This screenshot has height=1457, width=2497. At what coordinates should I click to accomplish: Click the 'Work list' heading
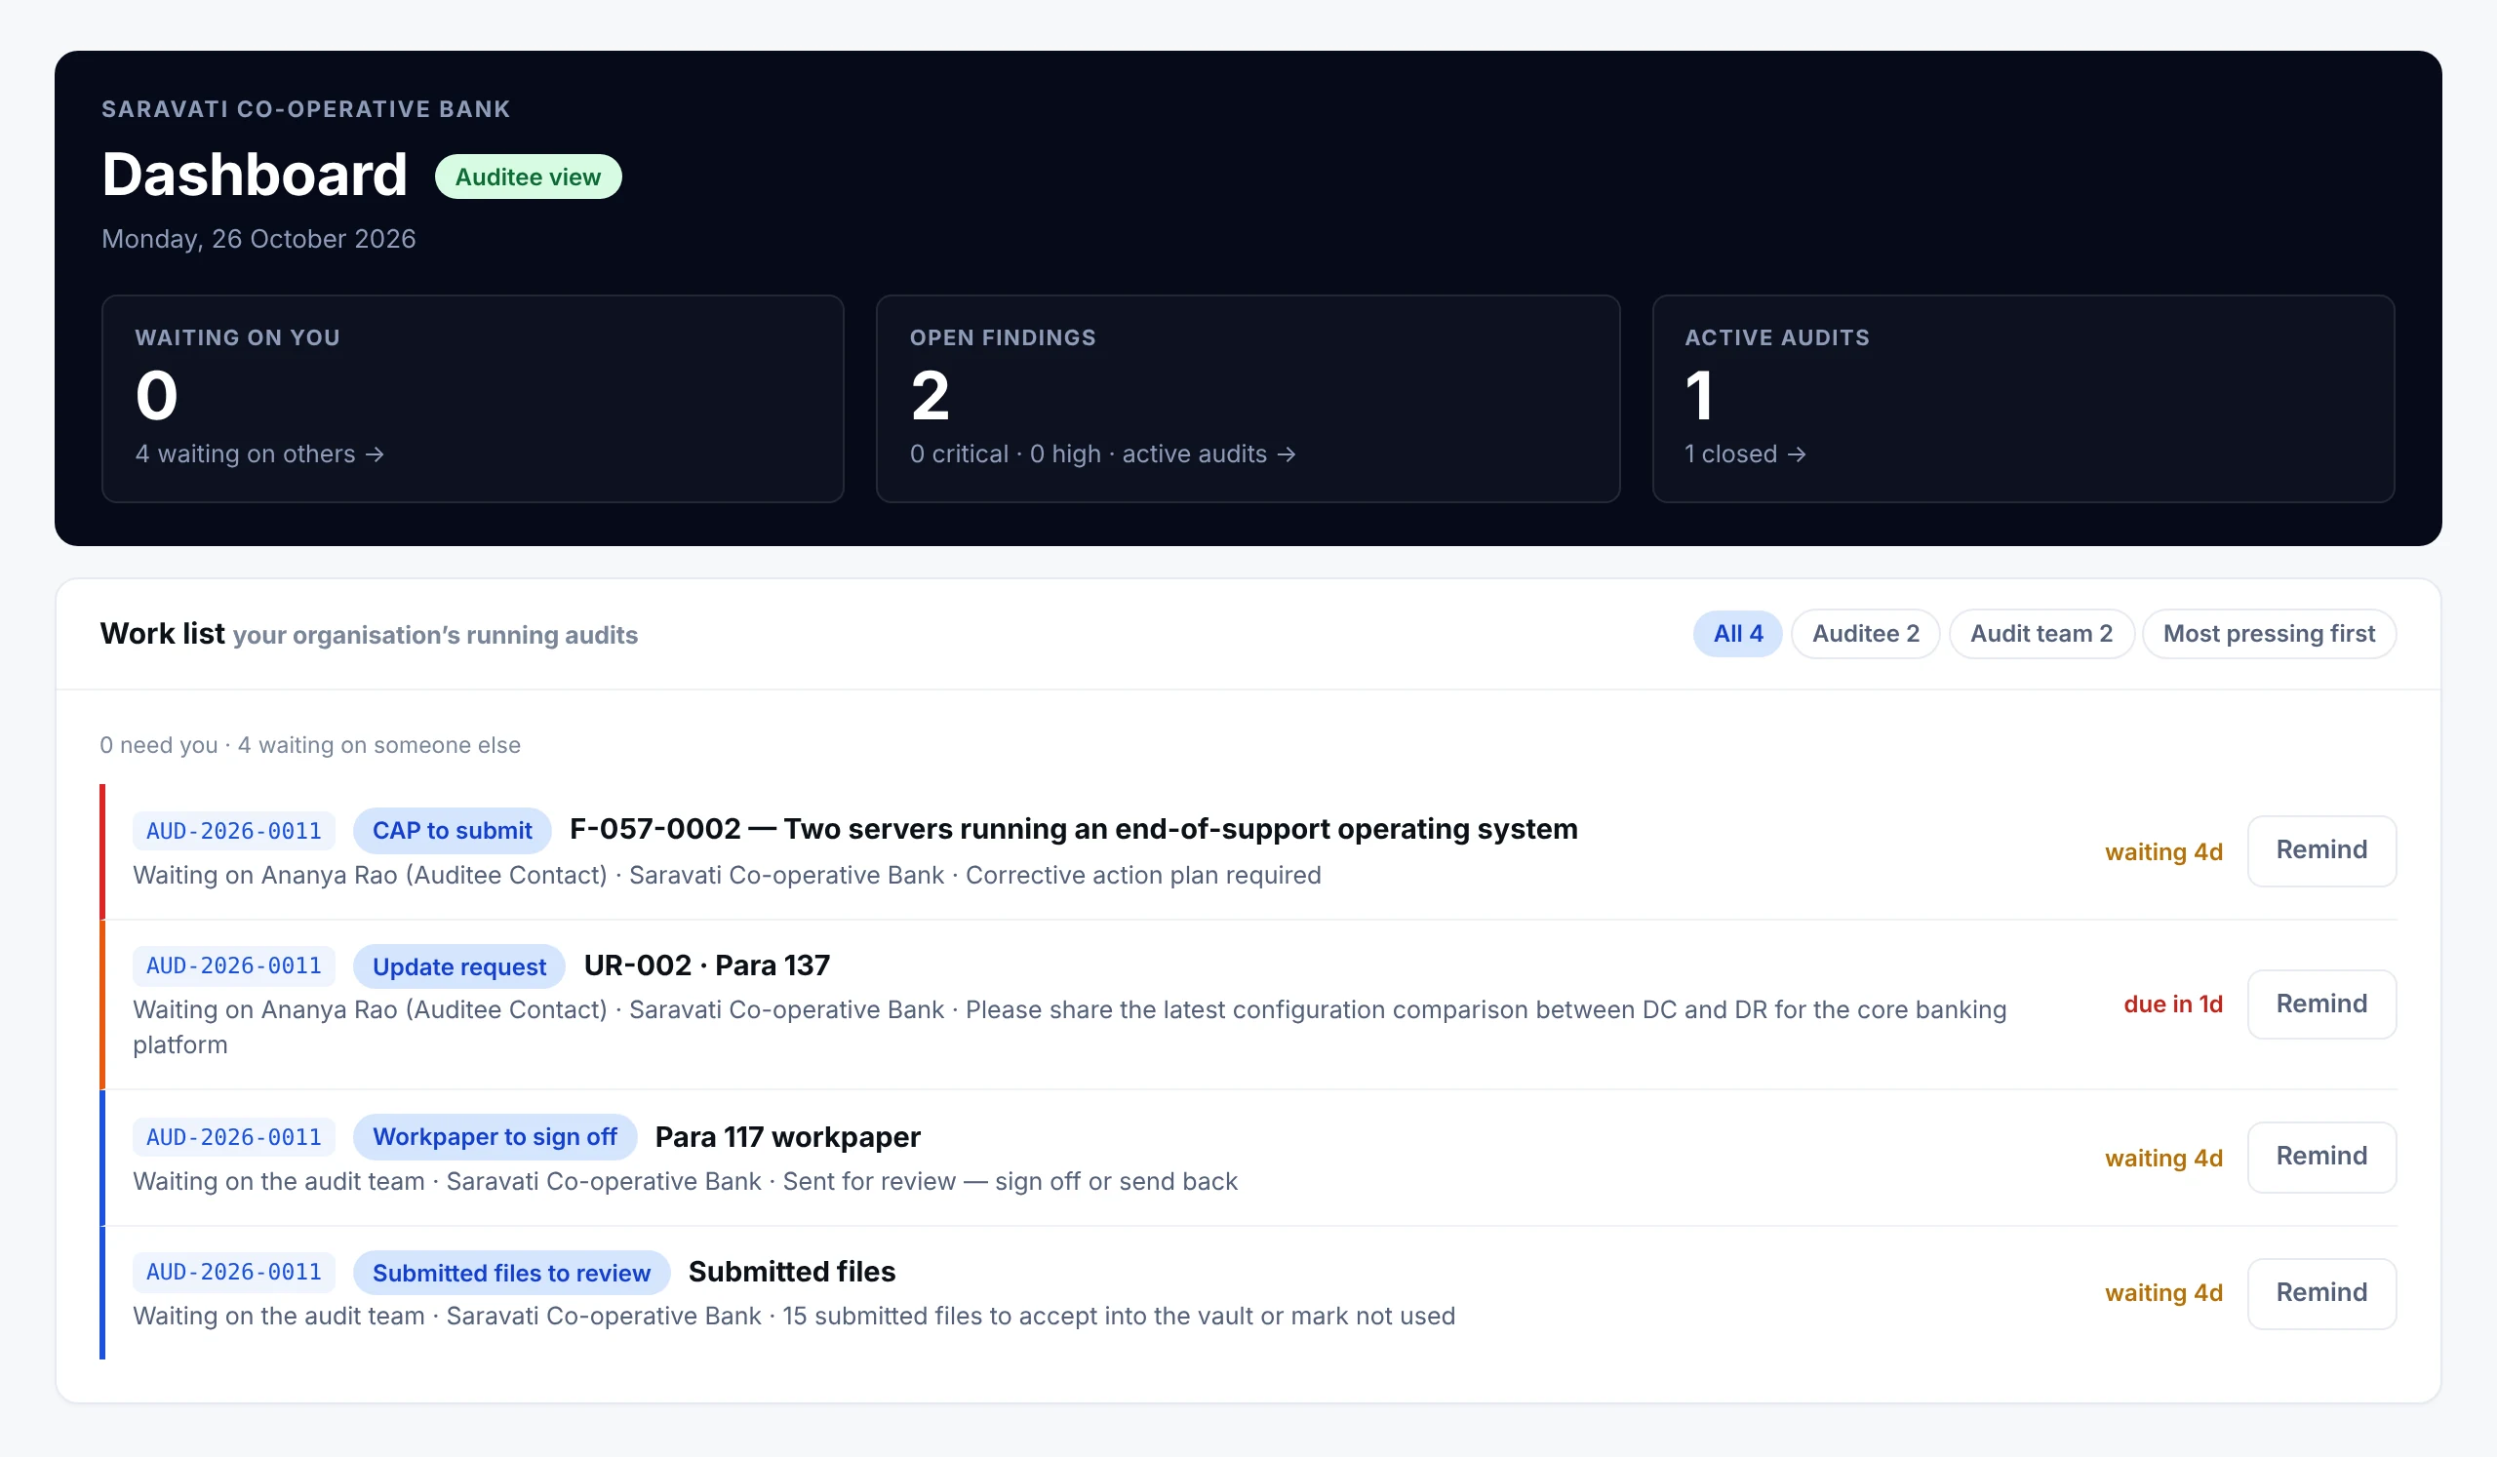point(163,634)
